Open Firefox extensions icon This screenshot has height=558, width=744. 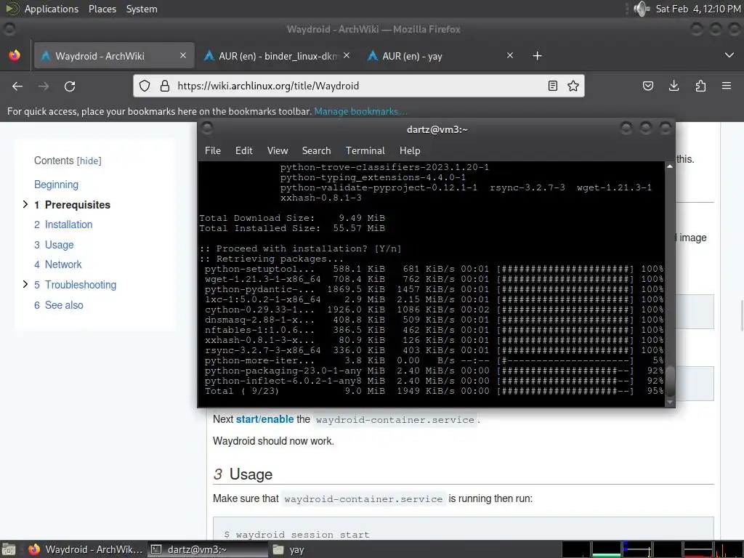(700, 86)
